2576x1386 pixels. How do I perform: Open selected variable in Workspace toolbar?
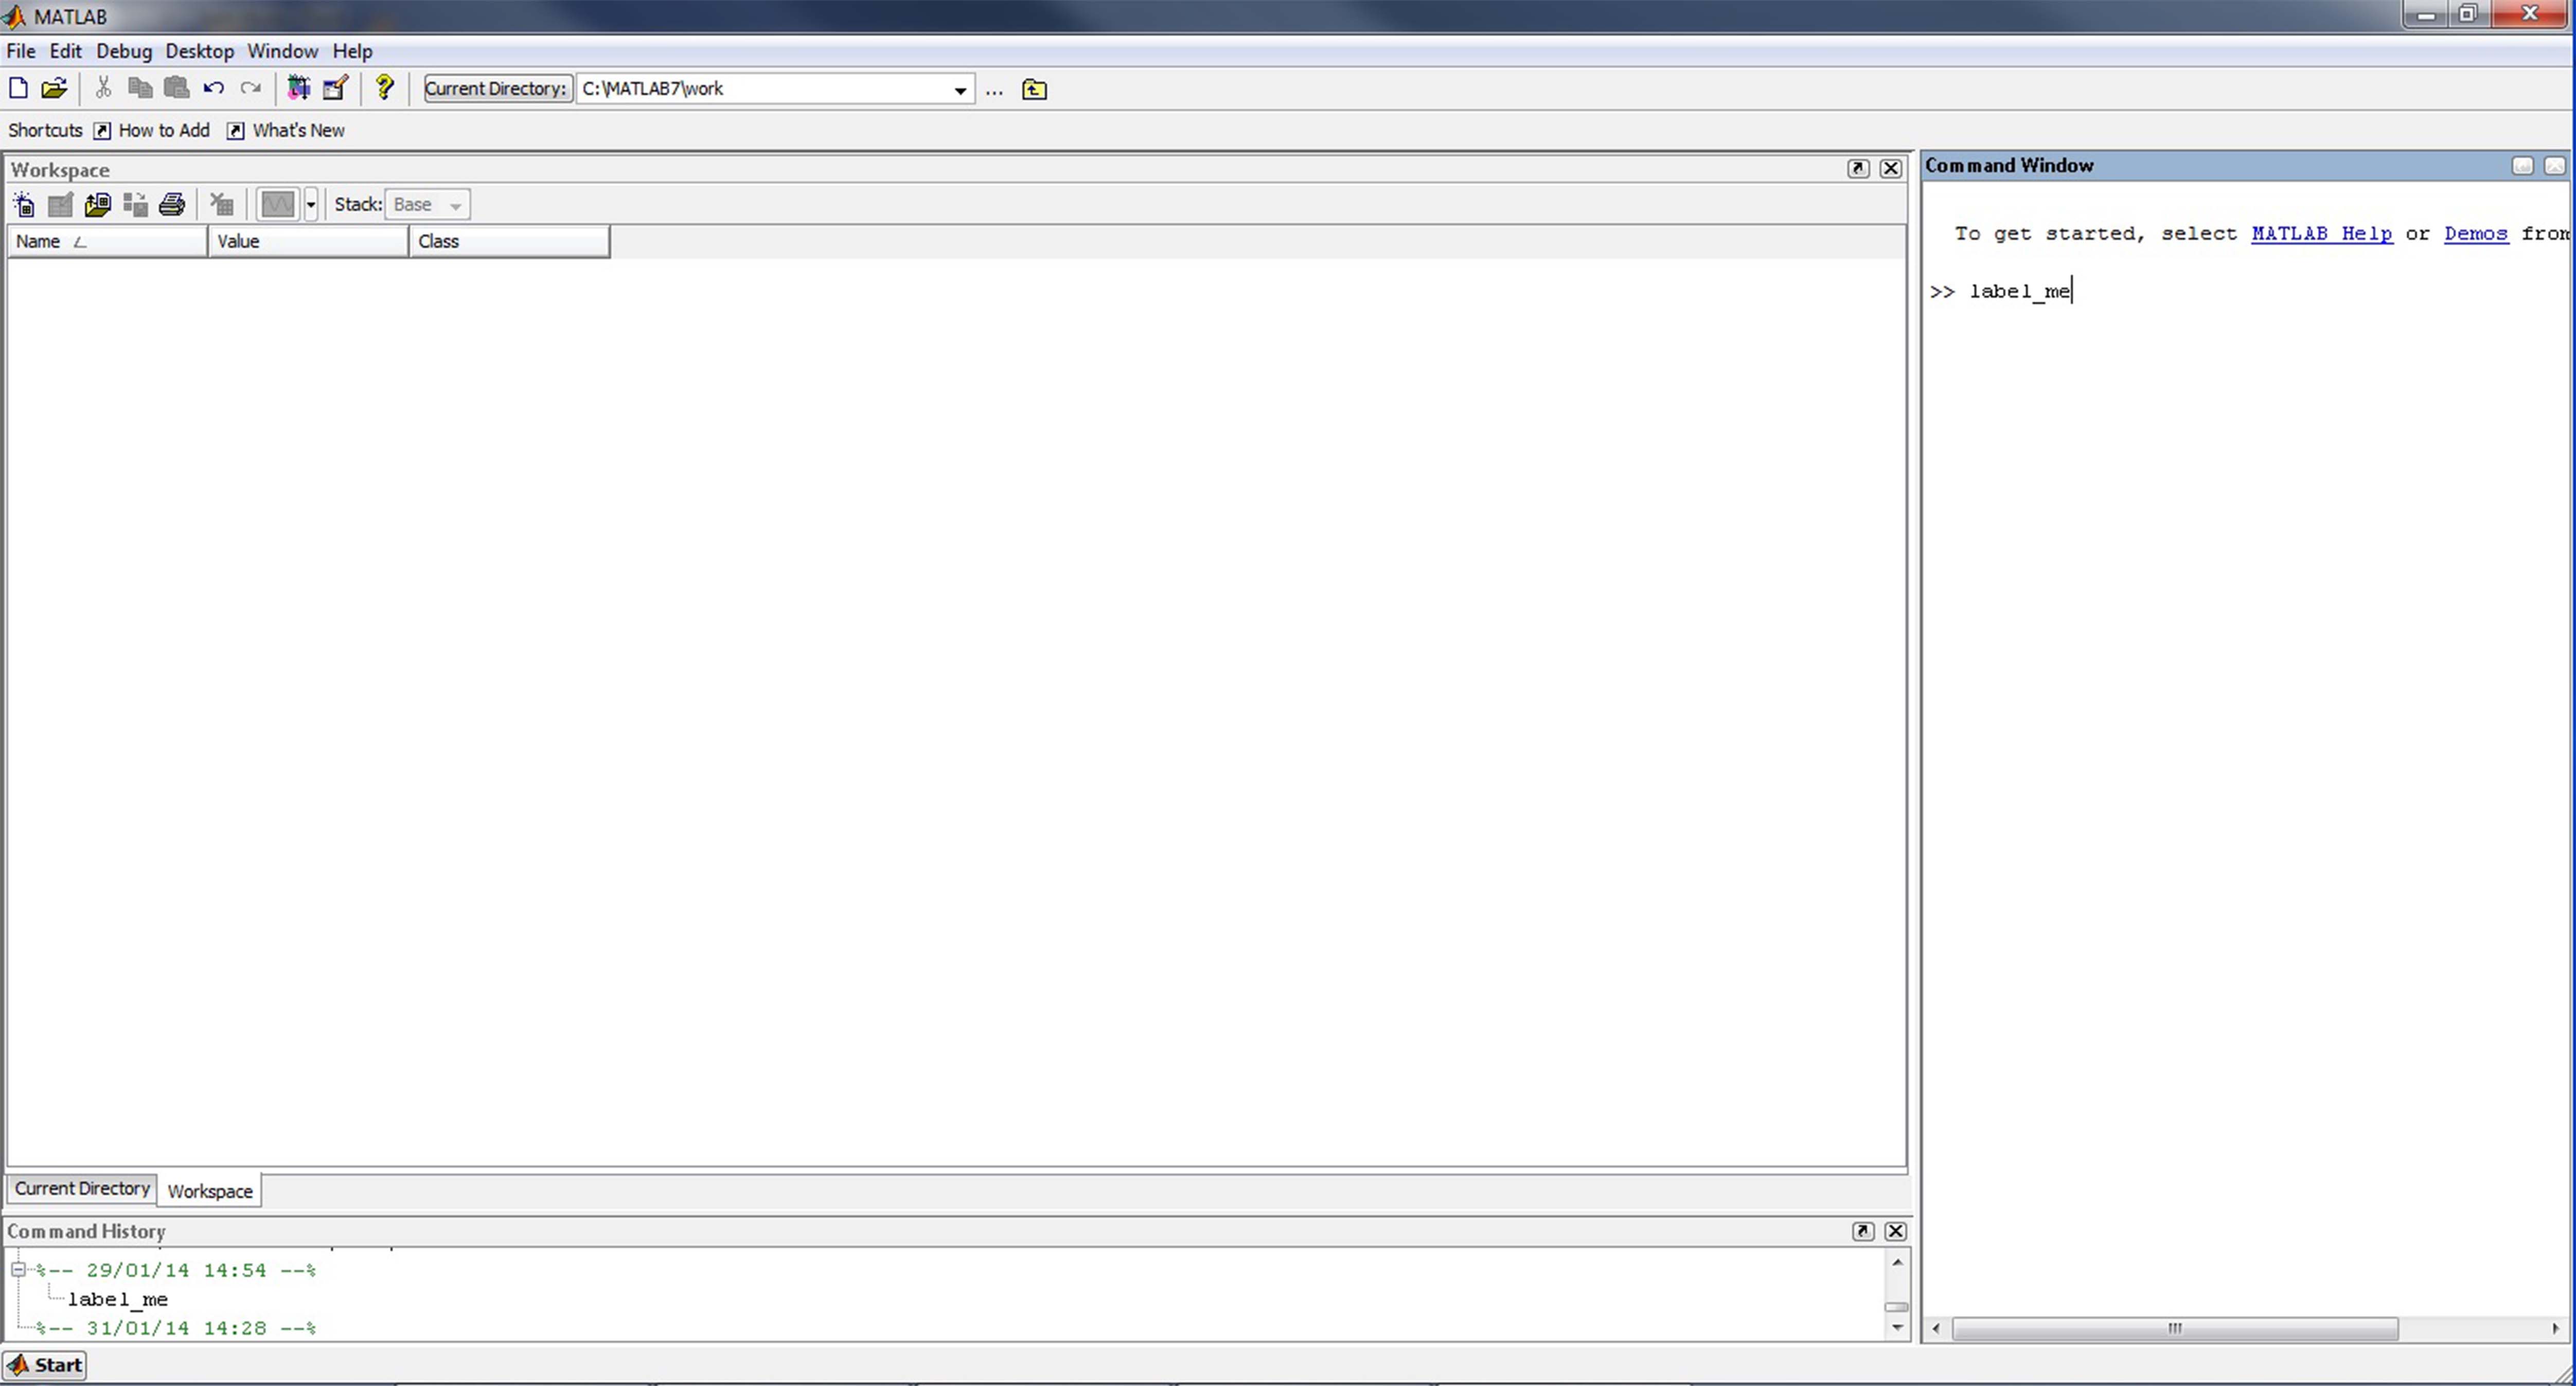[x=61, y=205]
